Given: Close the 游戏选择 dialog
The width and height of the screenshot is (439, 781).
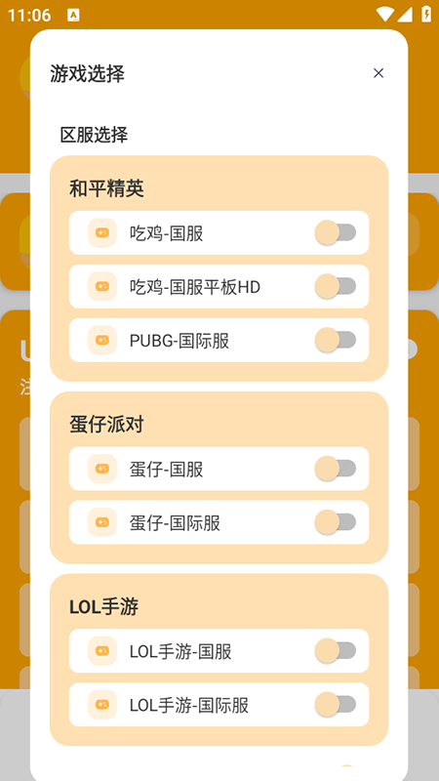Looking at the screenshot, I should tap(379, 73).
